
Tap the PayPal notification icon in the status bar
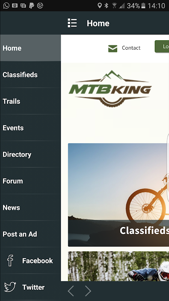click(x=32, y=6)
